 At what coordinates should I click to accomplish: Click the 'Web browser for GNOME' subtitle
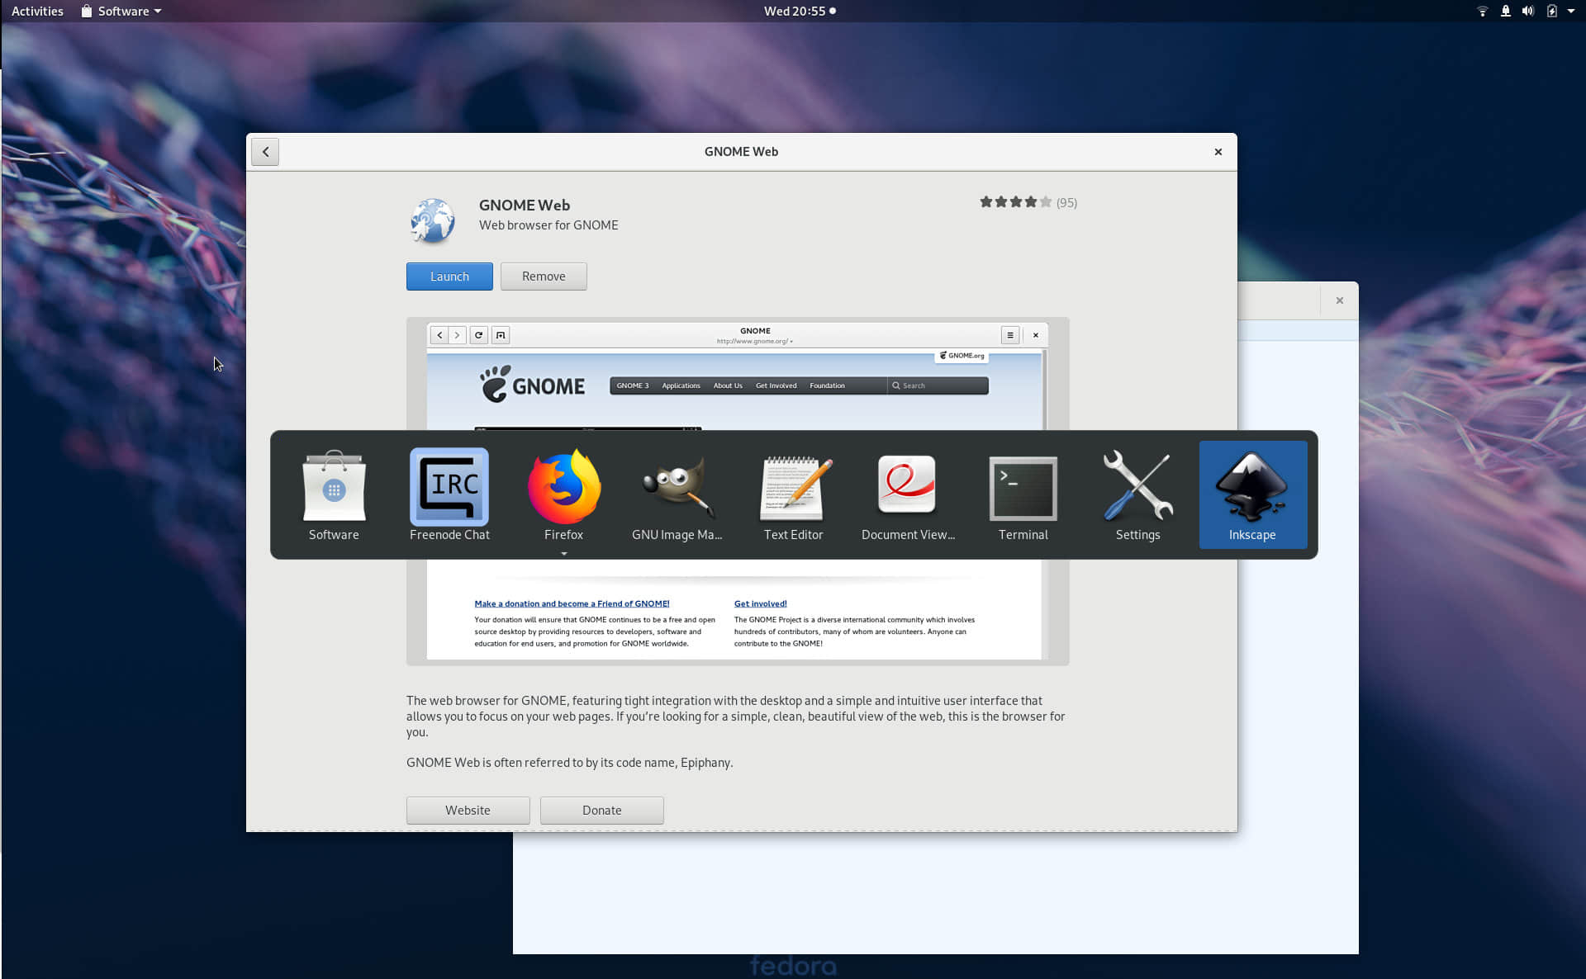pyautogui.click(x=548, y=225)
